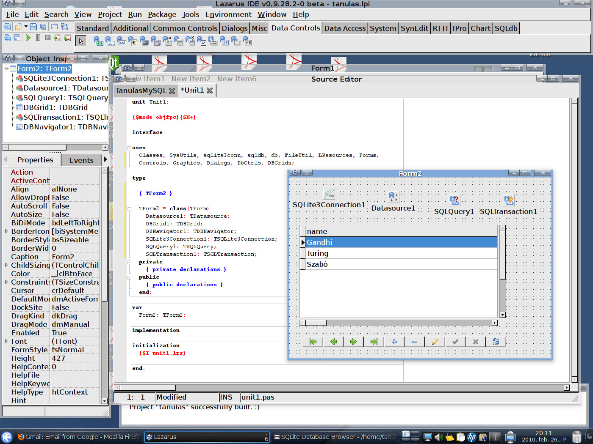Open the Package menu
Viewport: 593px width, 444px height.
(x=162, y=14)
